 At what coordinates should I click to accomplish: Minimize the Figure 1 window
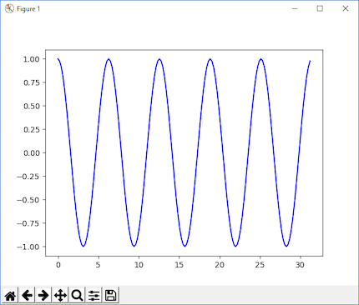(x=295, y=8)
